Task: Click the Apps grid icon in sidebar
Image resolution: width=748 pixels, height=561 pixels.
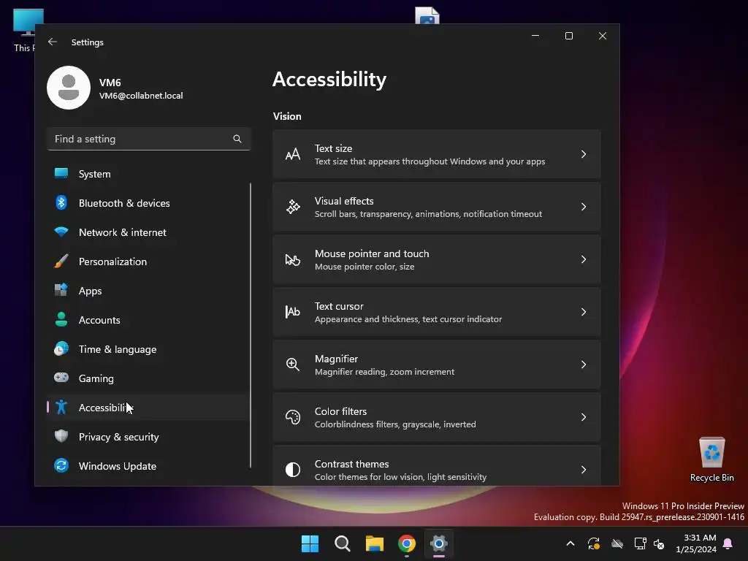Action: pyautogui.click(x=61, y=290)
